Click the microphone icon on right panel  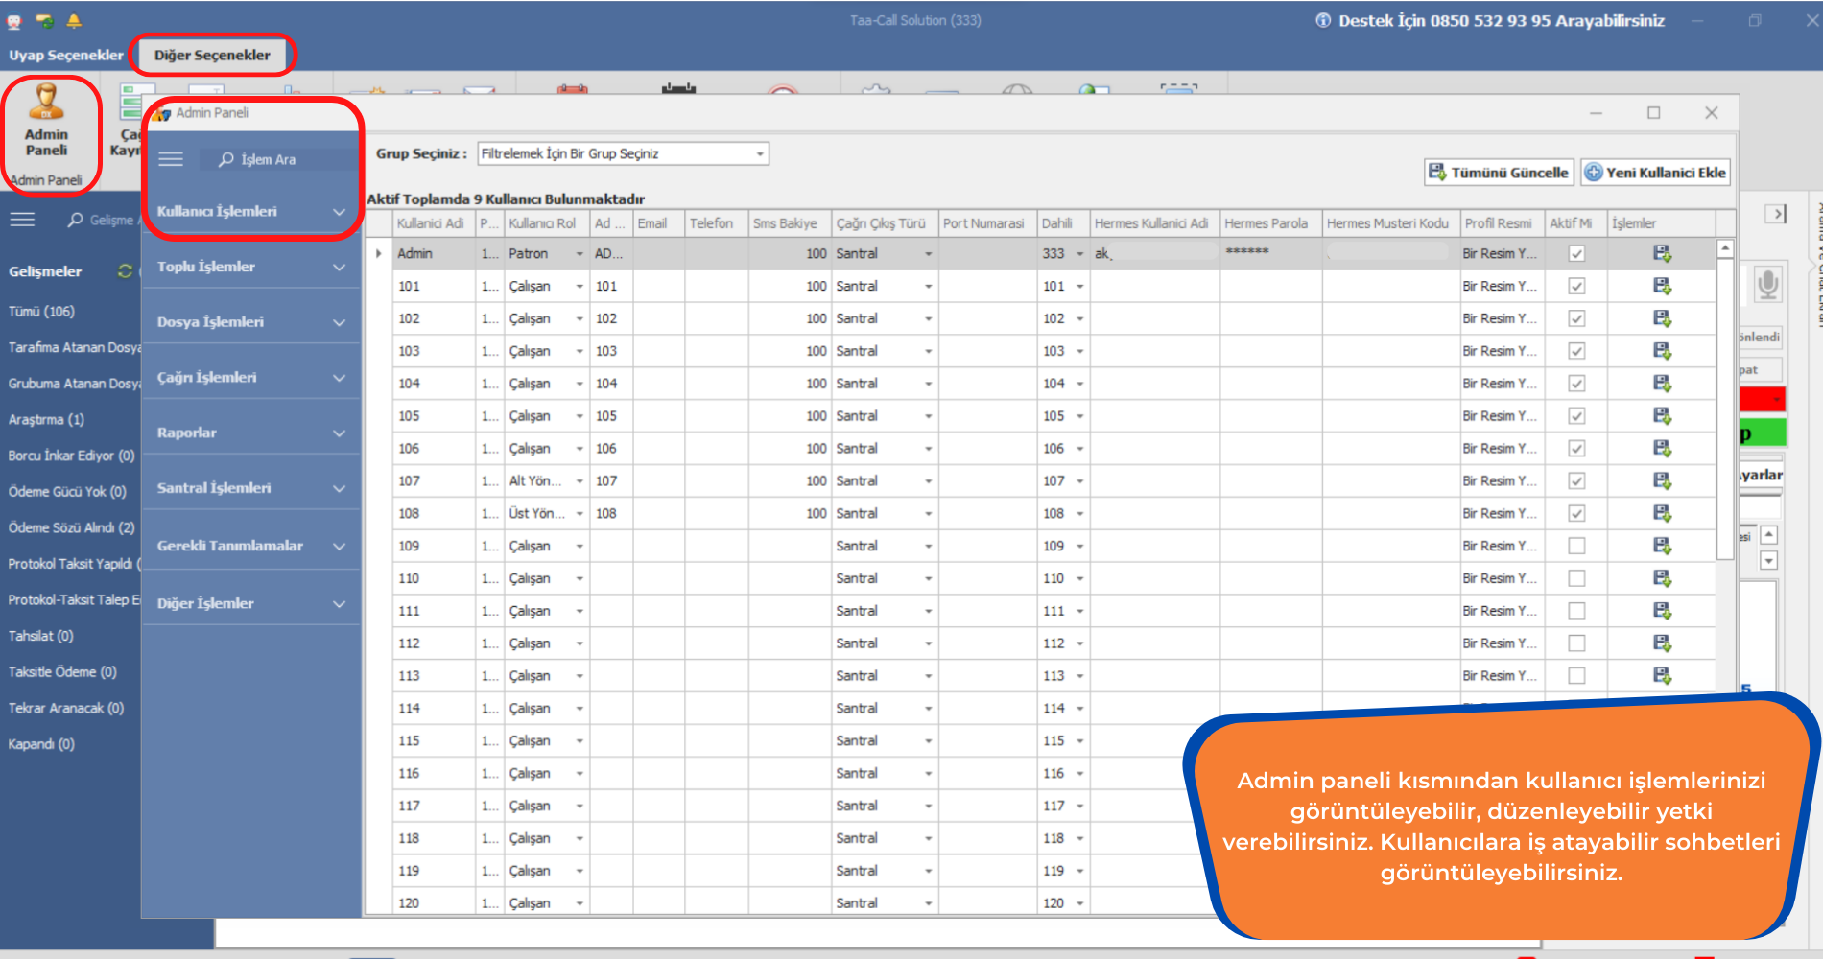[1767, 284]
